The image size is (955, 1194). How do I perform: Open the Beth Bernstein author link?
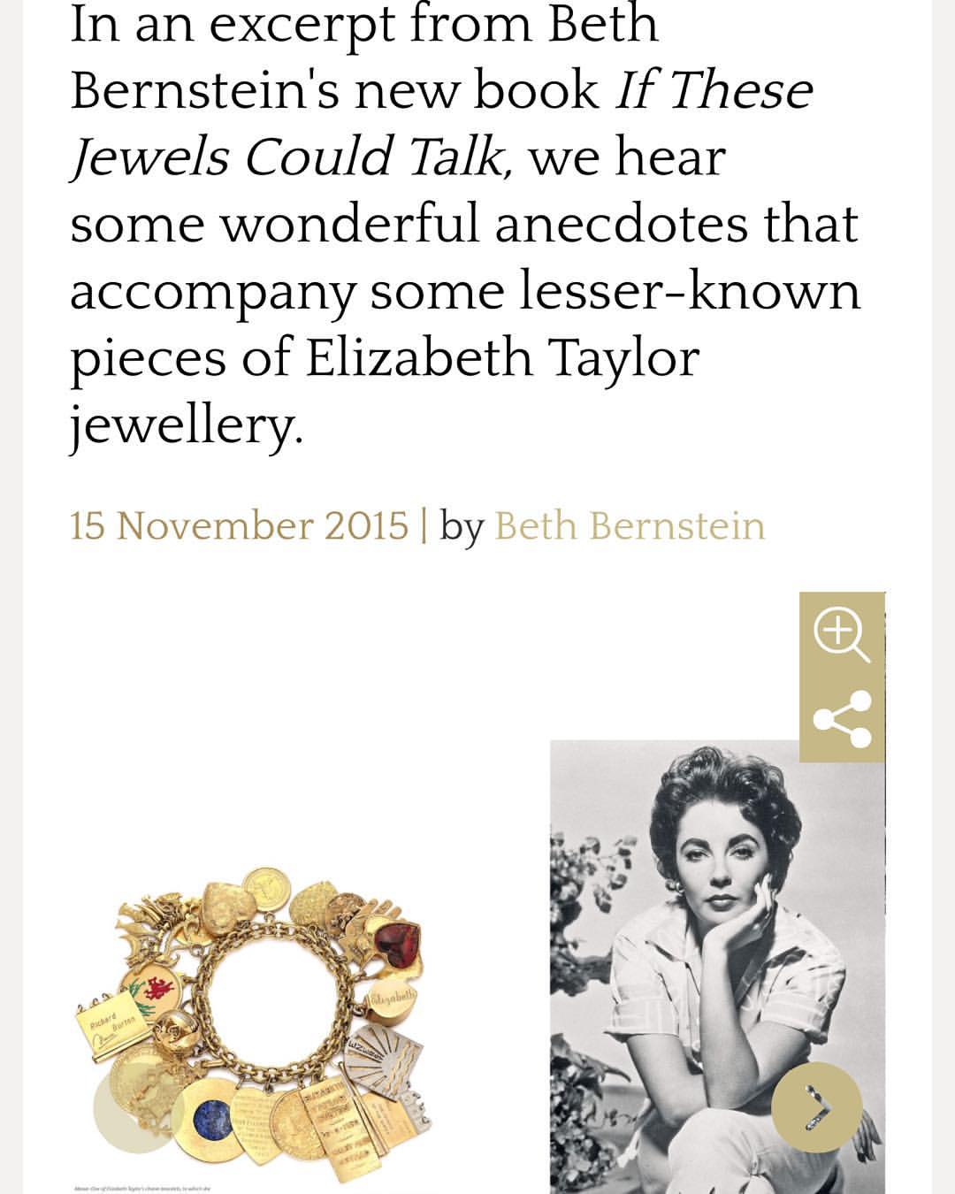[630, 525]
